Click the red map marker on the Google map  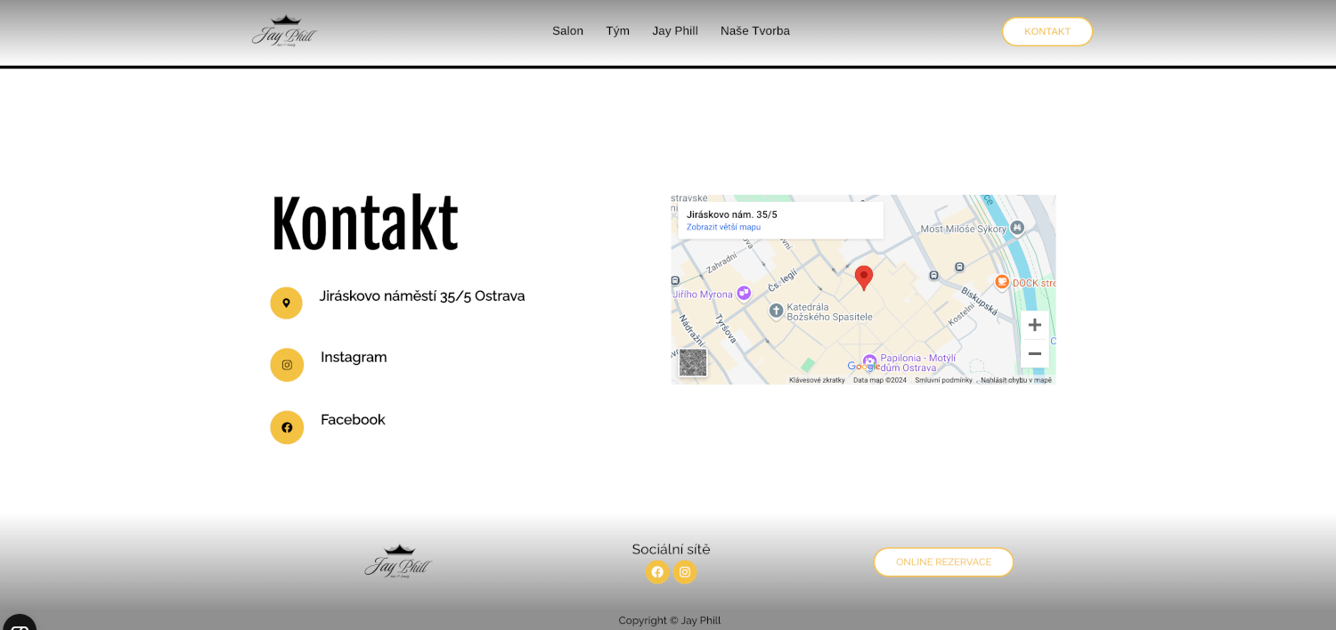point(863,277)
